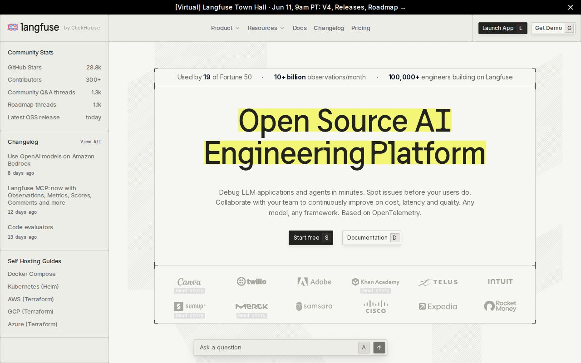Submit the question with the arrow button

[x=379, y=348]
